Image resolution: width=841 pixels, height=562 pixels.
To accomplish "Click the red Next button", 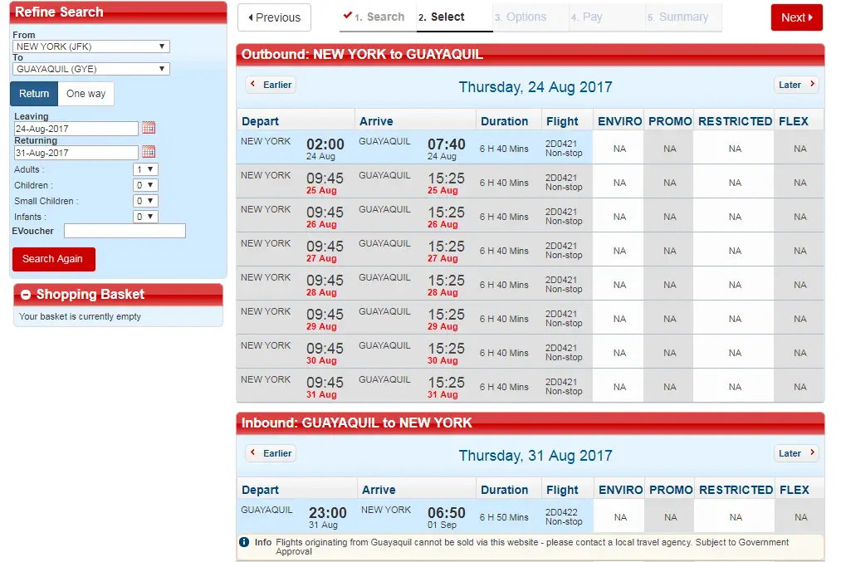I will coord(796,17).
